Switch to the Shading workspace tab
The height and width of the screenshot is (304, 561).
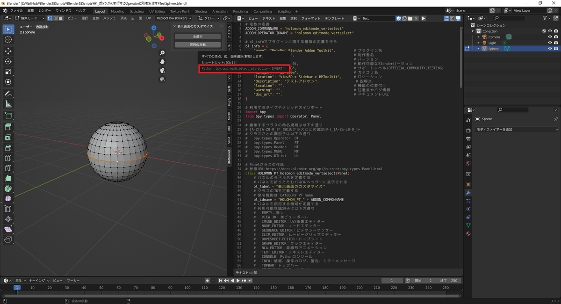pyautogui.click(x=201, y=11)
